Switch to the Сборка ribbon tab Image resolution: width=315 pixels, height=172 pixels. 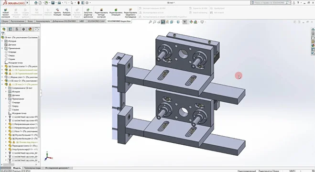tap(5, 21)
